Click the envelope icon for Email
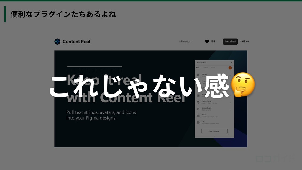The height and width of the screenshot is (170, 302). pos(198,116)
